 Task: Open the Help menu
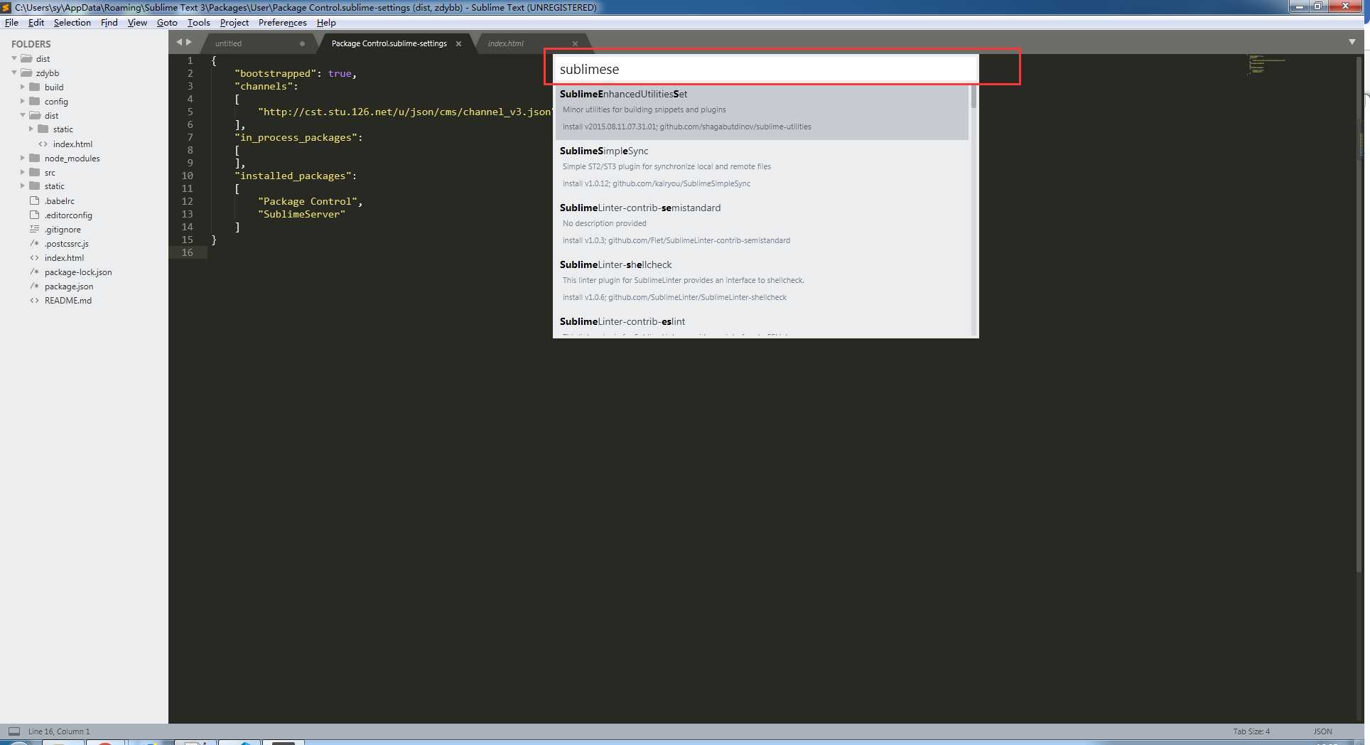click(326, 23)
